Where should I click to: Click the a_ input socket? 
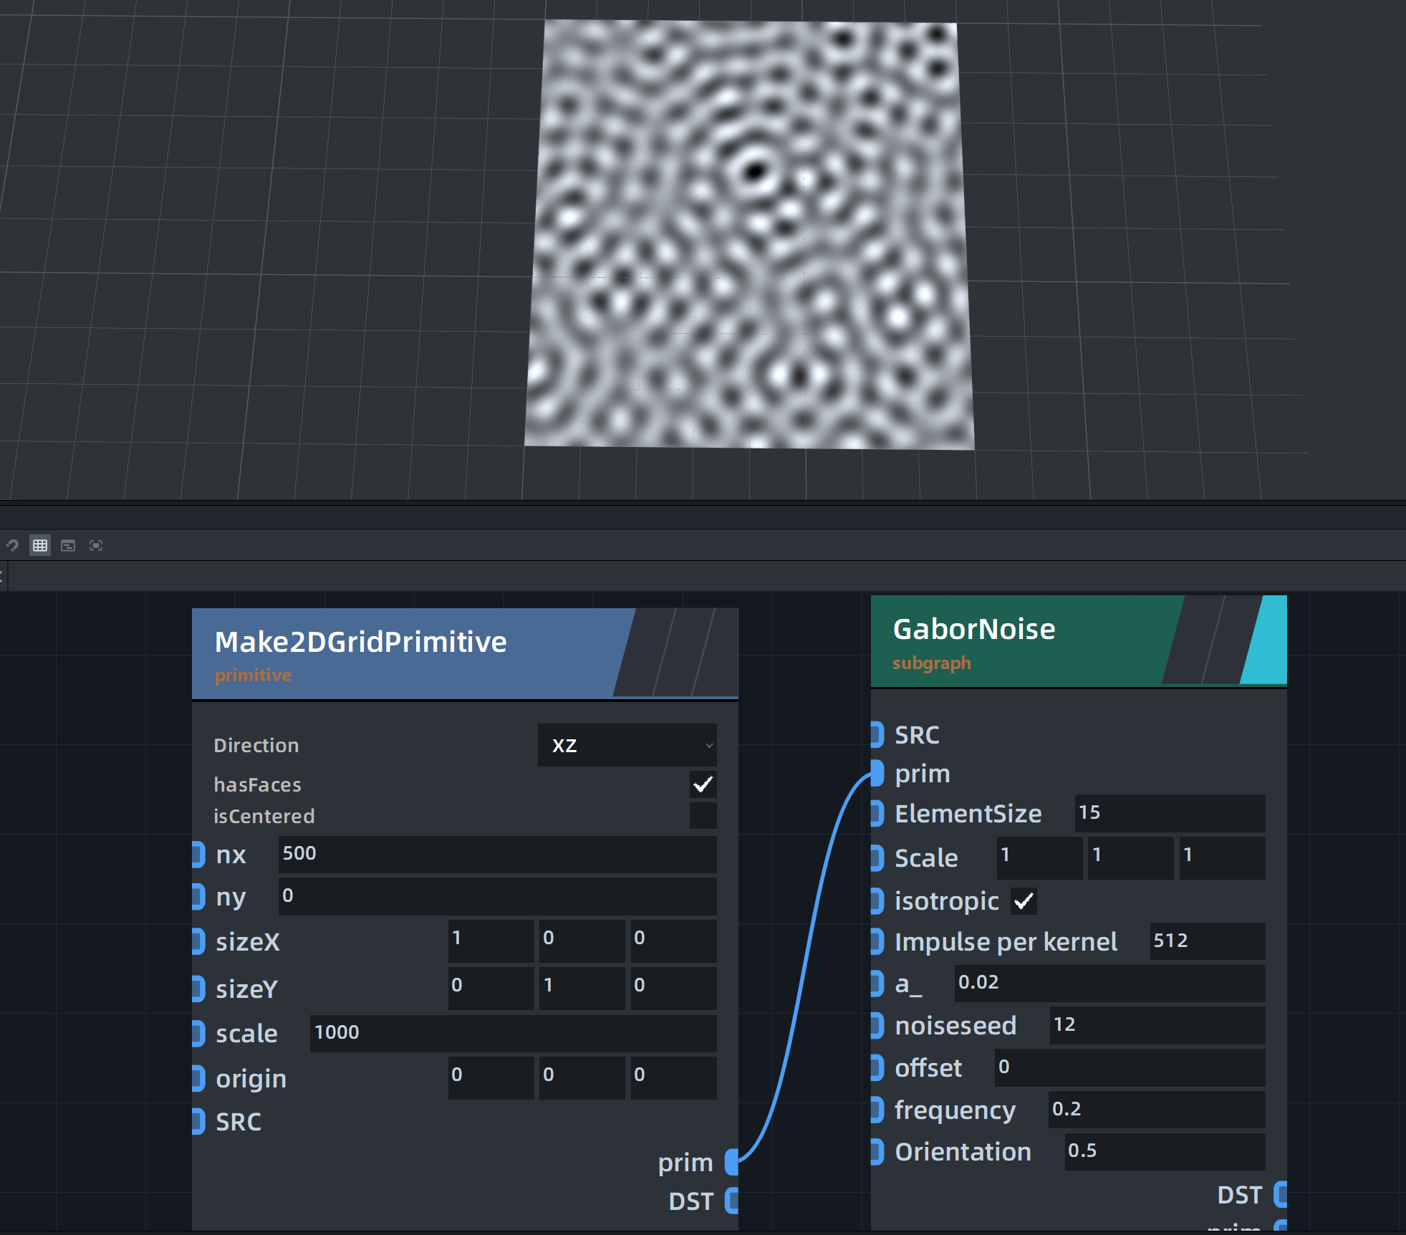[877, 983]
